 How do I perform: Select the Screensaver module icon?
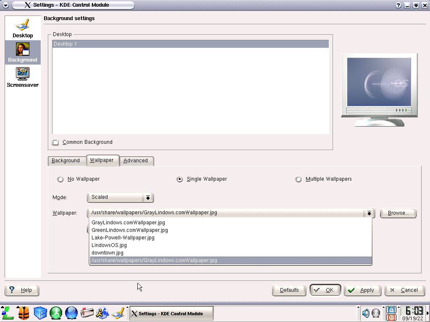23,77
